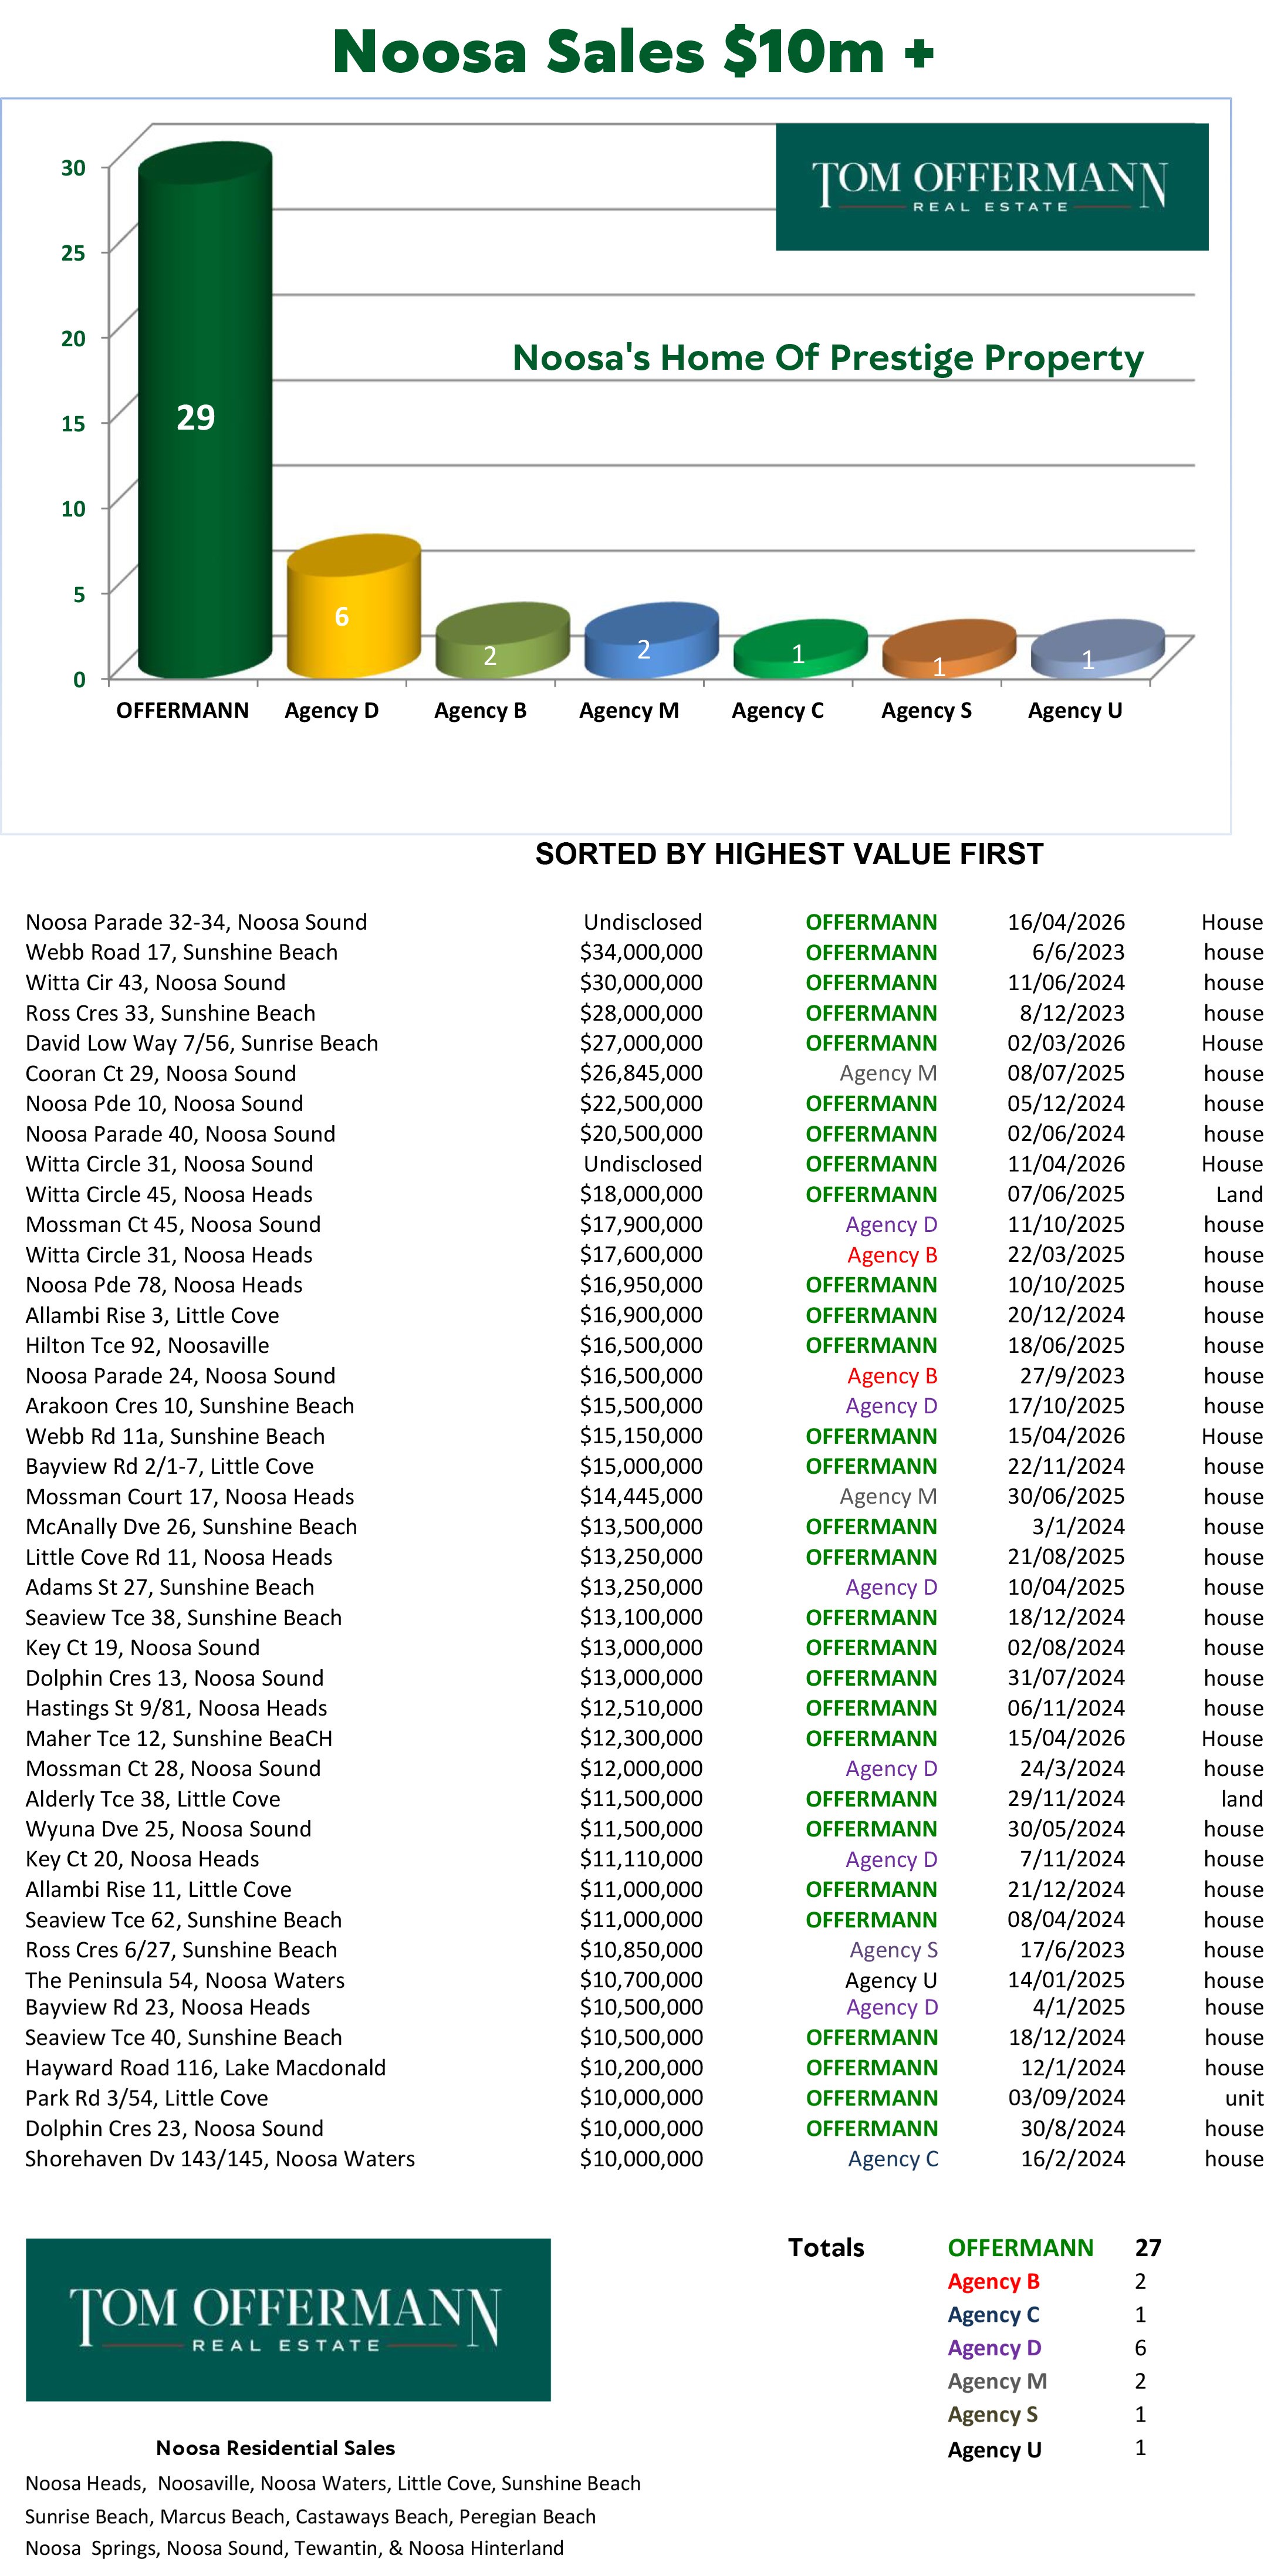The image size is (1264, 2576).
Task: Click the Noosa Residential Sales heading
Action: click(275, 2448)
